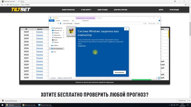This screenshot has height=107, width=191.
Task: Click 'Скачать' link for row 33239
Action: tap(40, 32)
